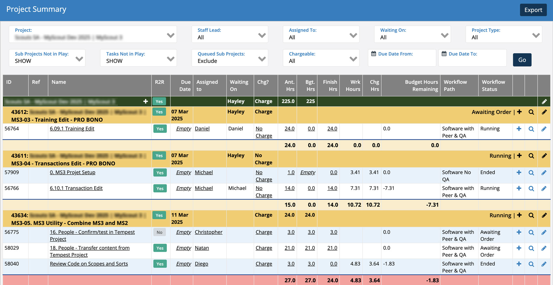
Task: Open the 6.09.1 Training Edit link
Action: [72, 129]
